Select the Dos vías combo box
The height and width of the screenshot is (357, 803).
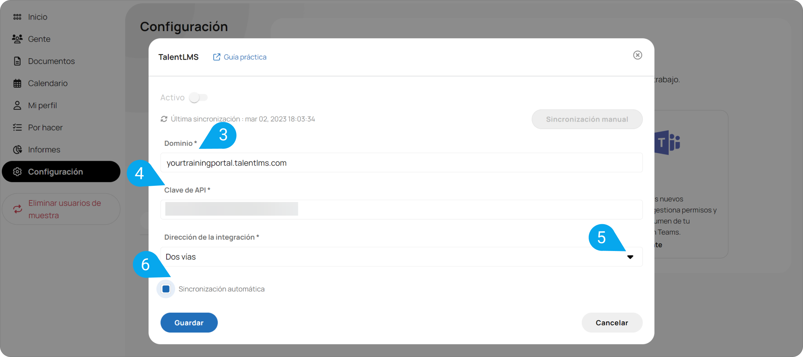[x=401, y=257]
